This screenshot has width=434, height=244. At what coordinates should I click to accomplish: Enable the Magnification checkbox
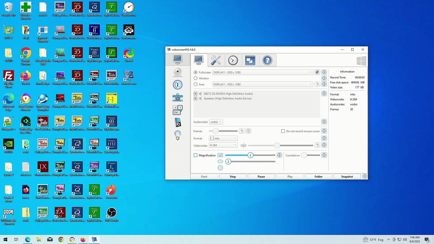196,155
